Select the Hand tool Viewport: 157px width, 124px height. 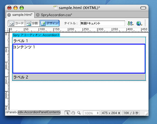pyautogui.click(x=73, y=113)
